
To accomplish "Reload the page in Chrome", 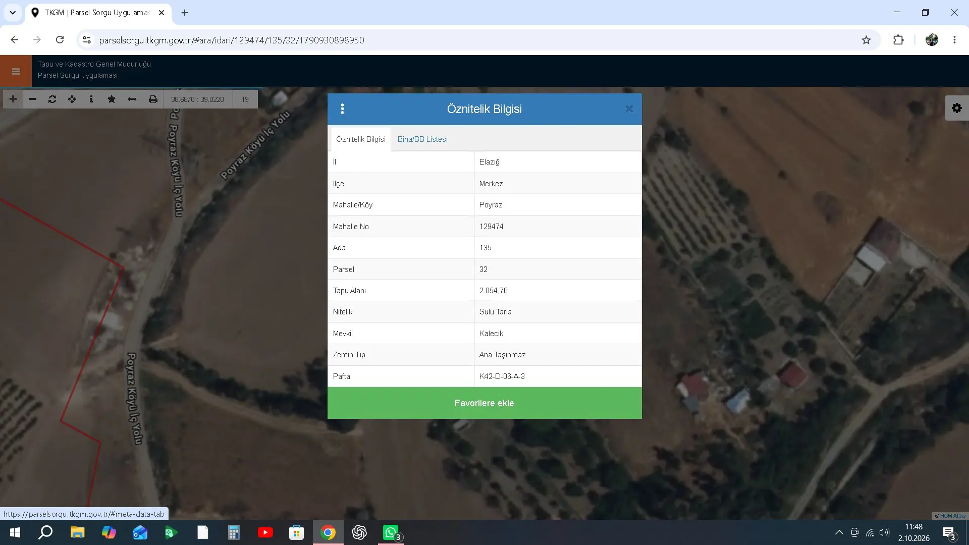I will tap(60, 40).
